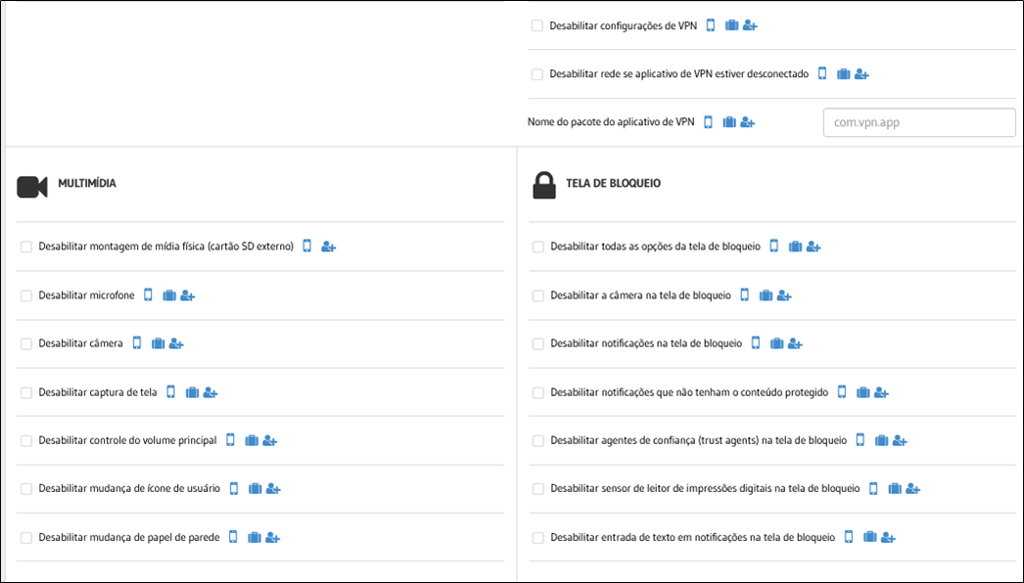Screen dimensions: 1024x583
Task: Click phone icon beside Desabilitar mudança de papel de parede
Action: (233, 537)
